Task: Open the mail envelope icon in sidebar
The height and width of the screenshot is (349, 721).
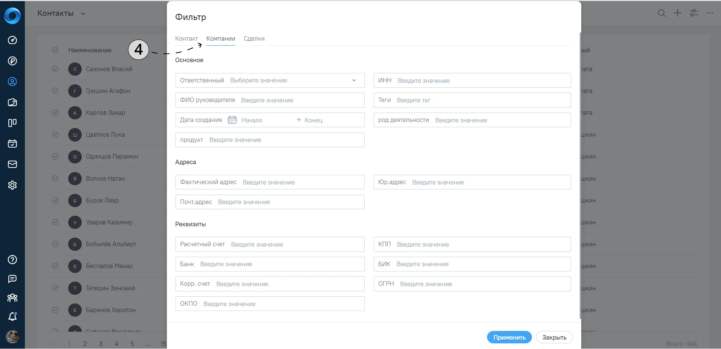Action: (12, 164)
